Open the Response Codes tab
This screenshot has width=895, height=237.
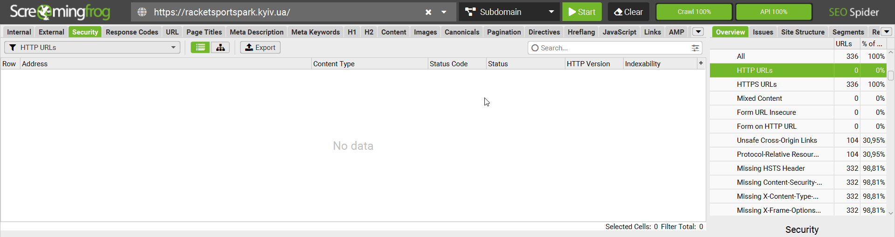coord(132,32)
